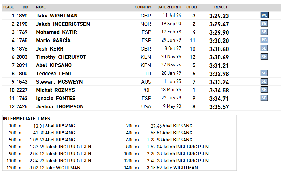Click the SB badge for Teddese Lemi
This screenshot has height=171, width=281.
click(x=264, y=73)
